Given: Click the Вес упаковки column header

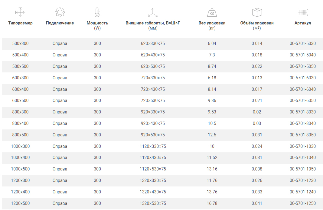Looking at the screenshot, I should click(212, 23).
